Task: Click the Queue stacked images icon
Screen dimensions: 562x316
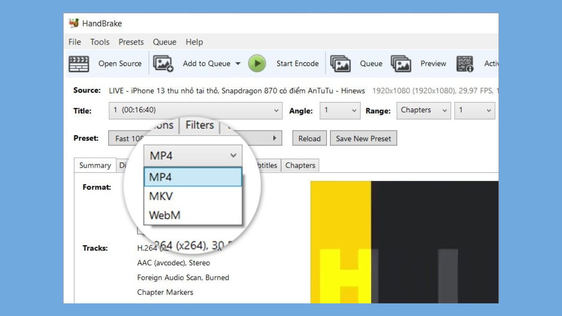Action: click(340, 64)
